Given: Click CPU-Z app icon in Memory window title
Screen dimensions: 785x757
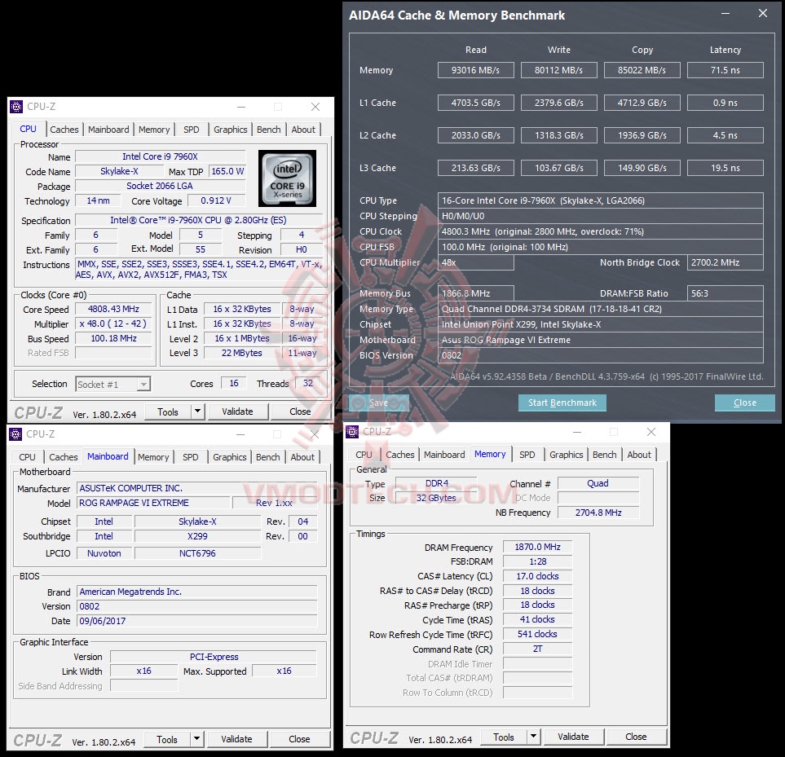Looking at the screenshot, I should coord(352,431).
